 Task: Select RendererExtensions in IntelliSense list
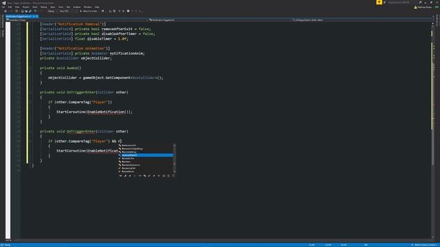click(146, 165)
